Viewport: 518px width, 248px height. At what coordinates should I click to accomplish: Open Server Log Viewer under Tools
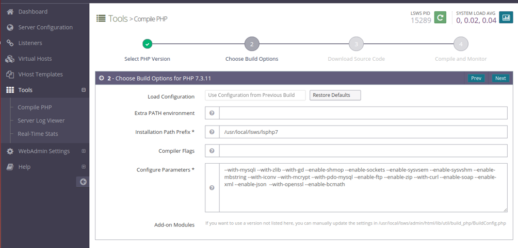coord(41,120)
